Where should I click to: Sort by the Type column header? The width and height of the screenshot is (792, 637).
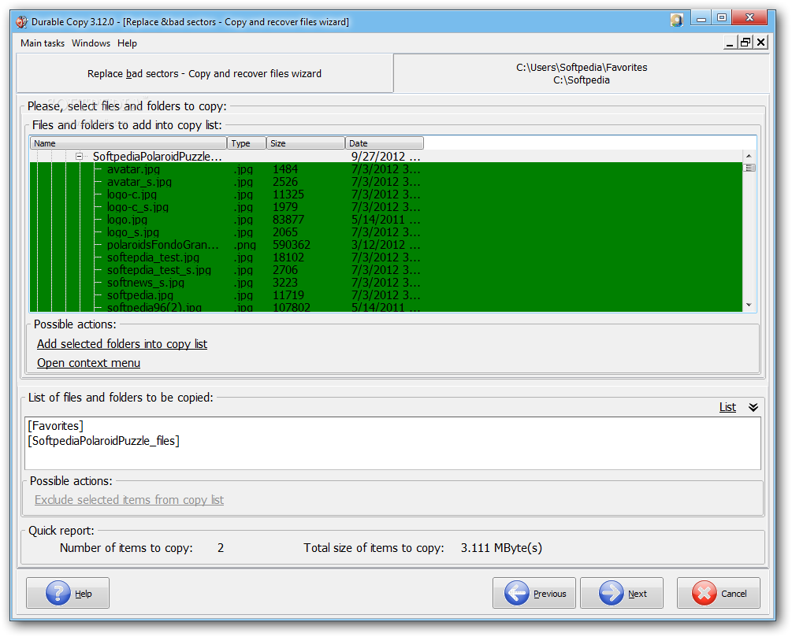pos(247,143)
